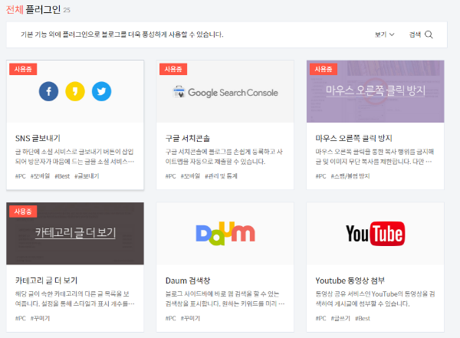Open the 카테고리 글 더 보기 title below the thumbnail
Screen dimensions: 460x338
point(46,281)
